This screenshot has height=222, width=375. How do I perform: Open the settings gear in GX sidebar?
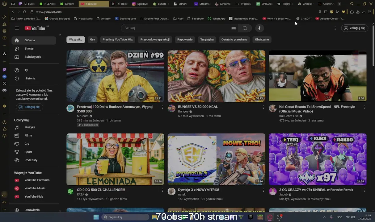tap(4, 136)
